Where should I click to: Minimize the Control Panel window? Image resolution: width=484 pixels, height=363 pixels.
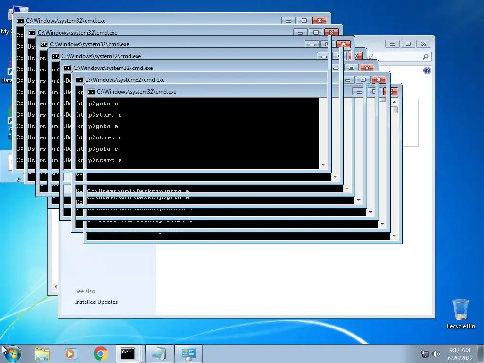[392, 44]
